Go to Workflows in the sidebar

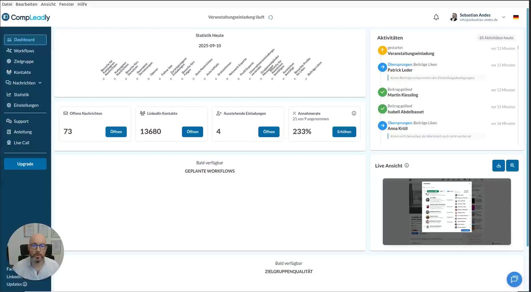[x=24, y=51]
